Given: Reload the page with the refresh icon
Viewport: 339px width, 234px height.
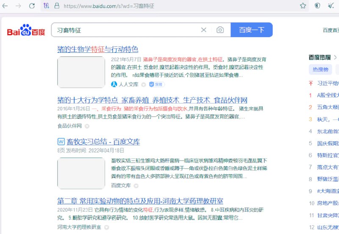Looking at the screenshot, I should coord(32,6).
